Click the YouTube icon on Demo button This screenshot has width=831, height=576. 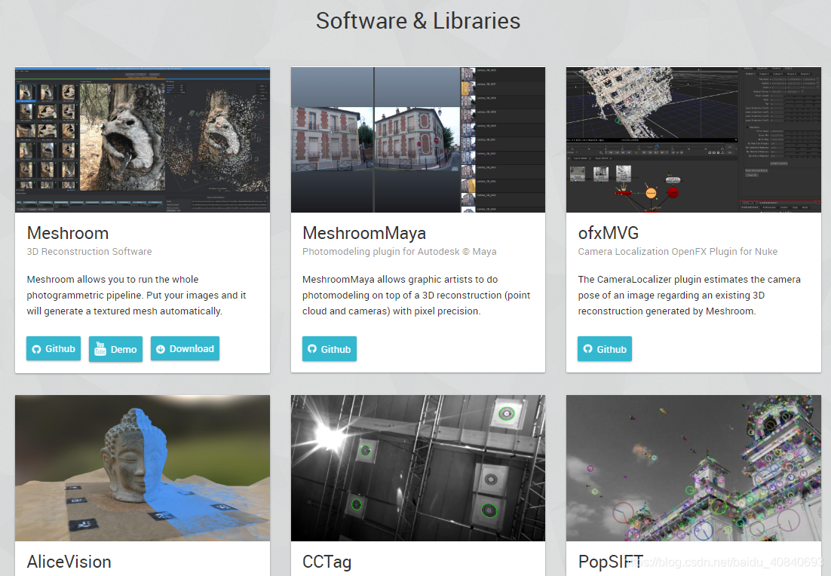(x=100, y=349)
